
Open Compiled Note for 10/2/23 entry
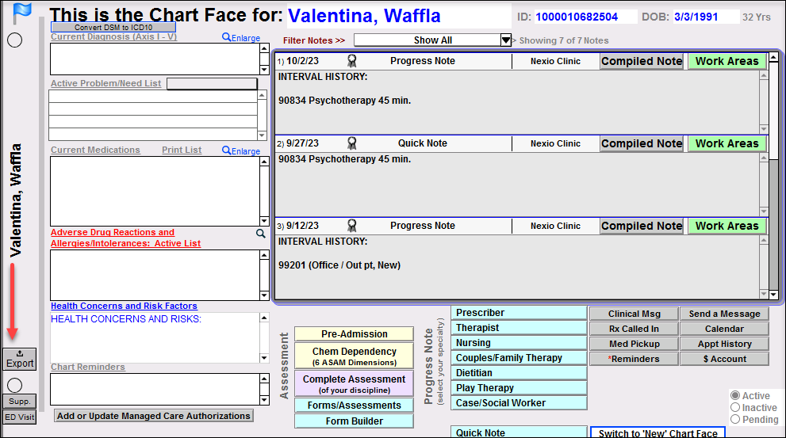641,61
